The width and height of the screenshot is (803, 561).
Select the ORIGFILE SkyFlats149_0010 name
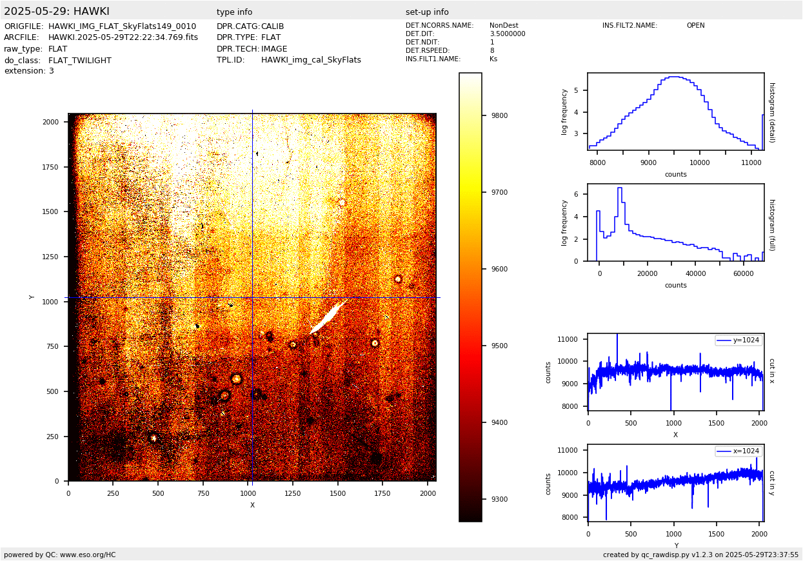tap(122, 26)
